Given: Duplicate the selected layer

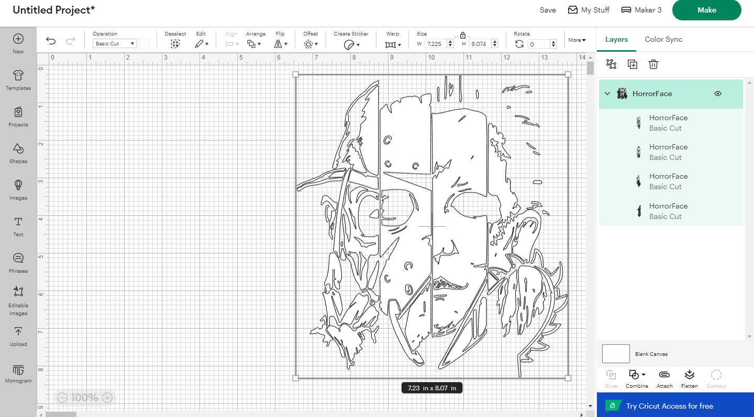Looking at the screenshot, I should click(x=633, y=64).
